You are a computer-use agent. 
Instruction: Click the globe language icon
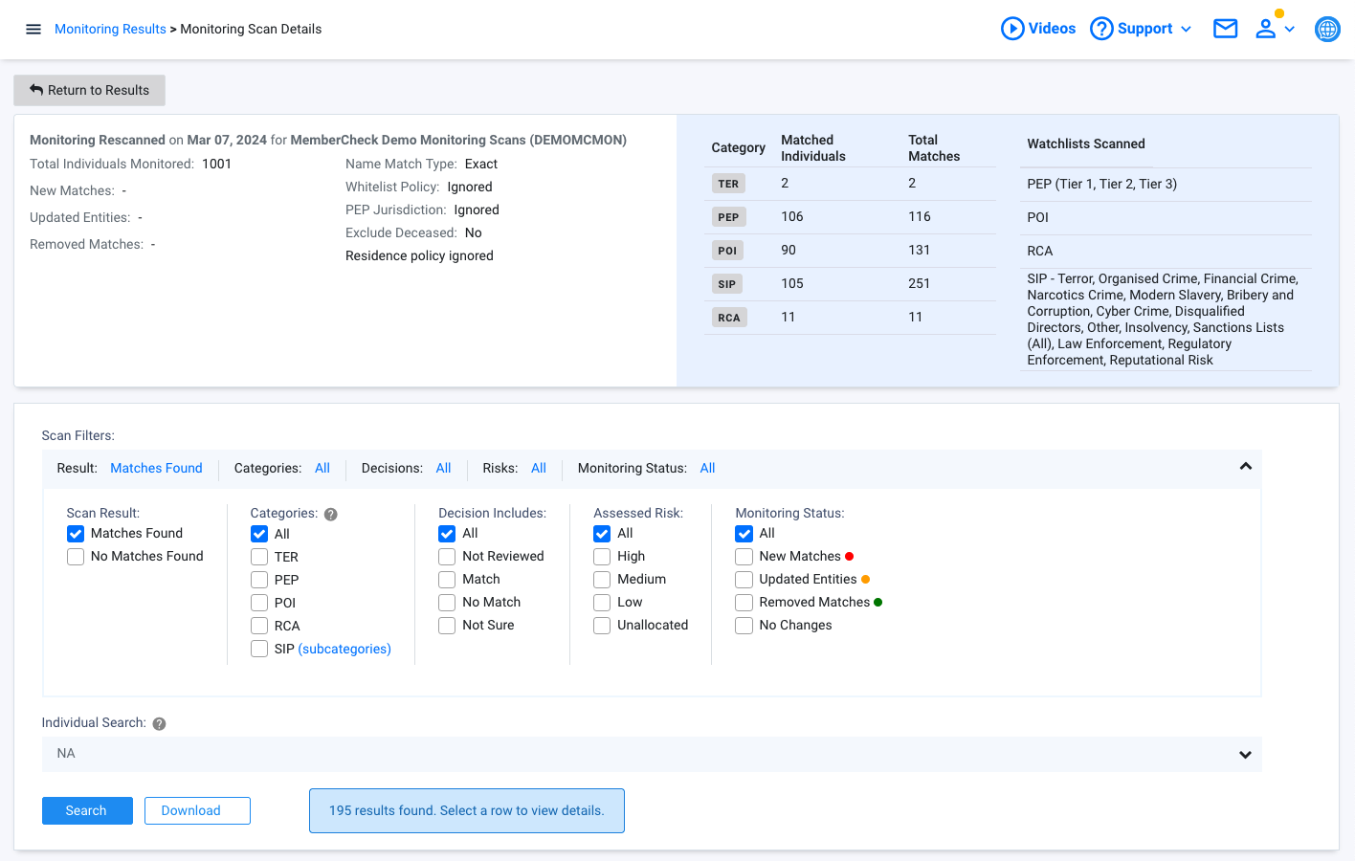[1328, 29]
